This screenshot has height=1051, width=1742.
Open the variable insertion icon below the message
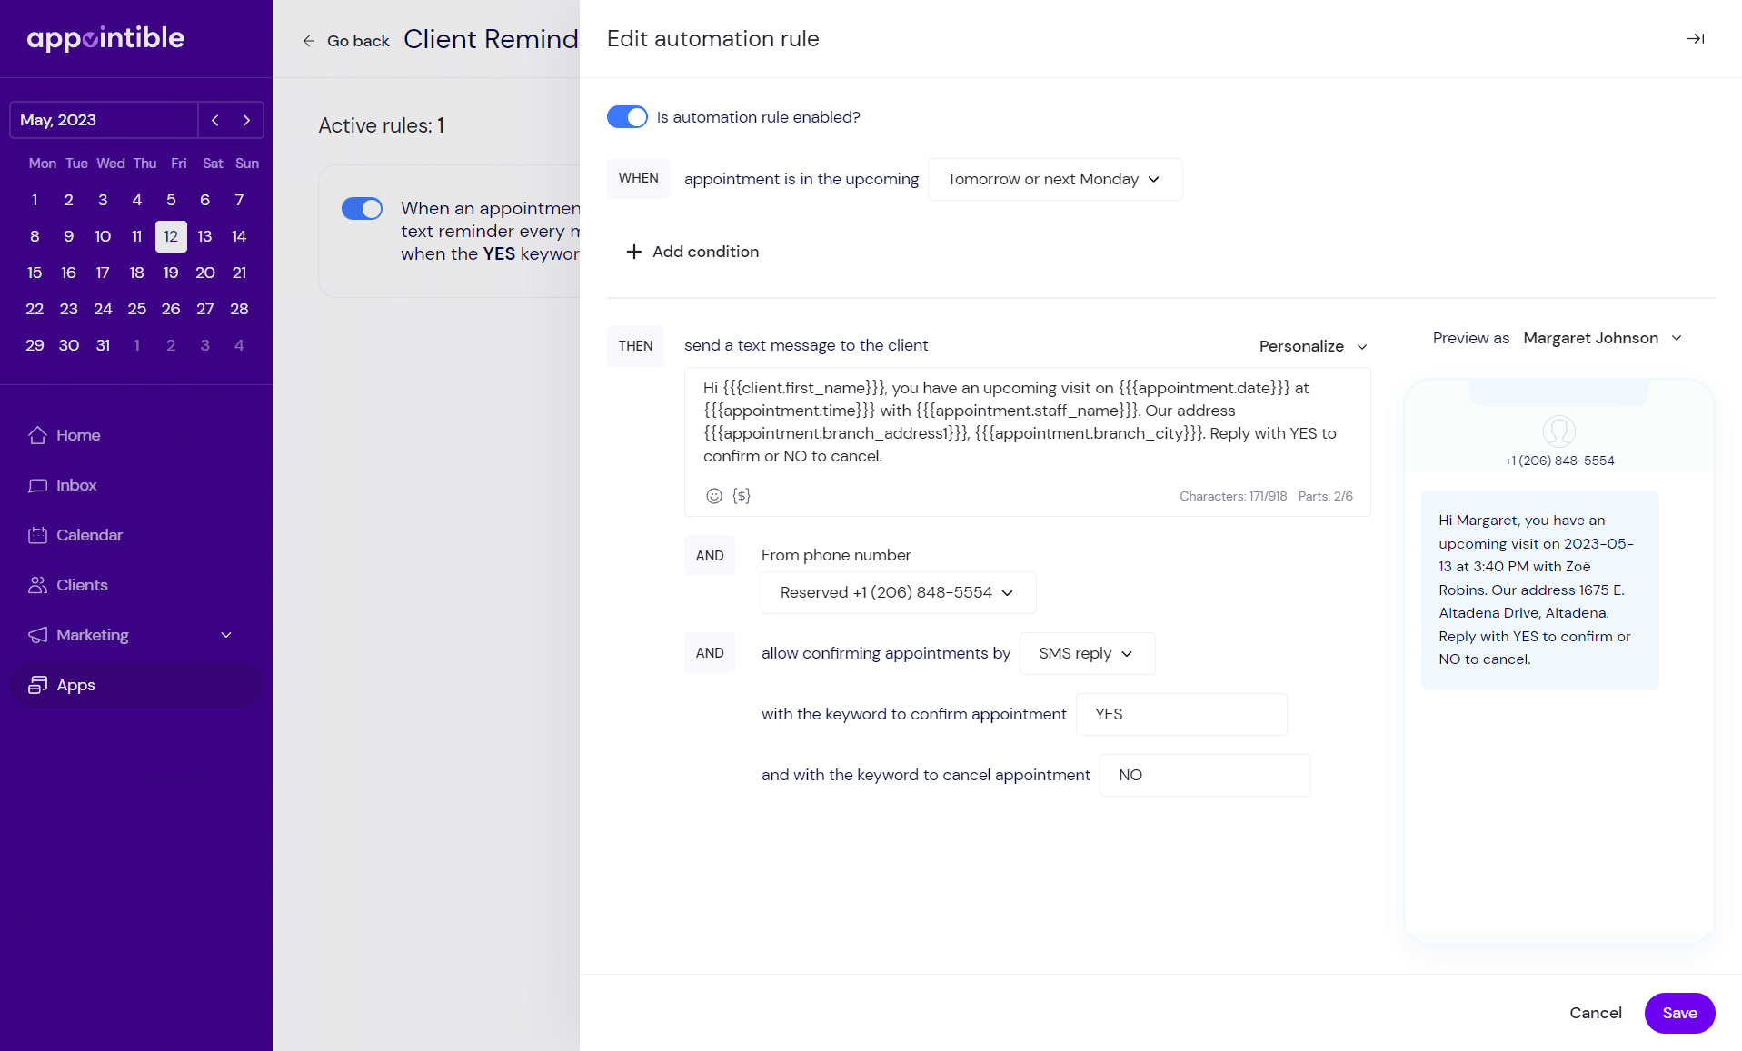[x=742, y=496]
